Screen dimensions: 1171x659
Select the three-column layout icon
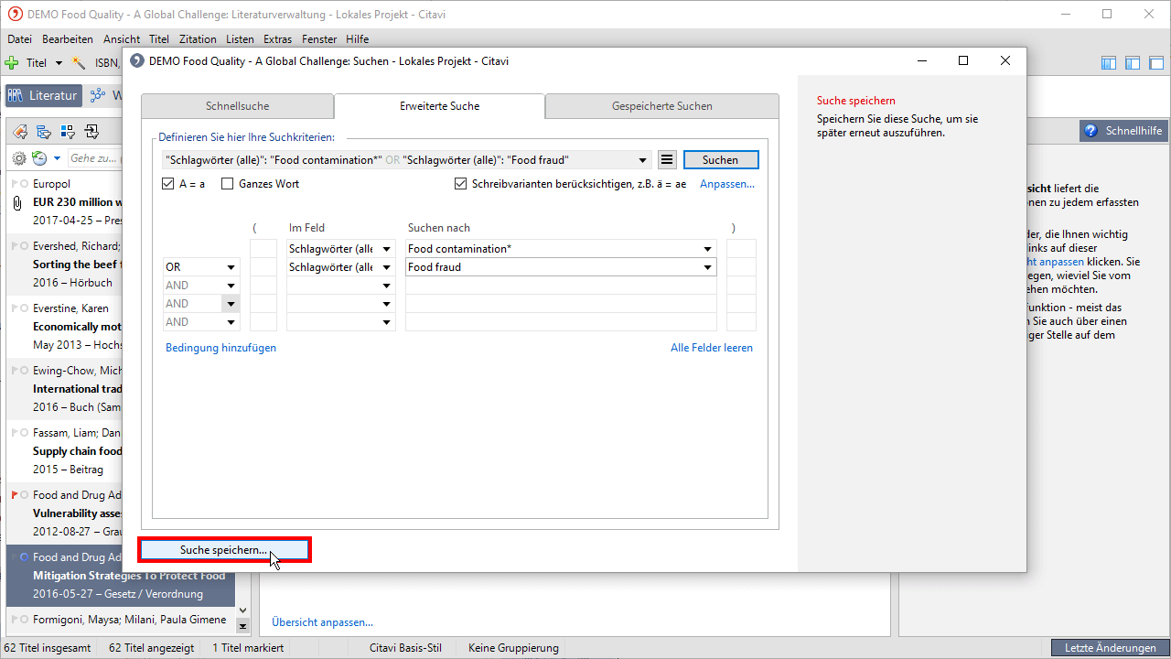coord(1109,63)
